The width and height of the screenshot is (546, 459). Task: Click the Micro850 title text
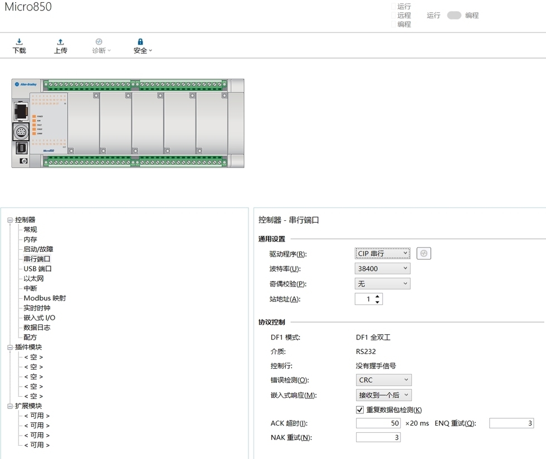(28, 7)
